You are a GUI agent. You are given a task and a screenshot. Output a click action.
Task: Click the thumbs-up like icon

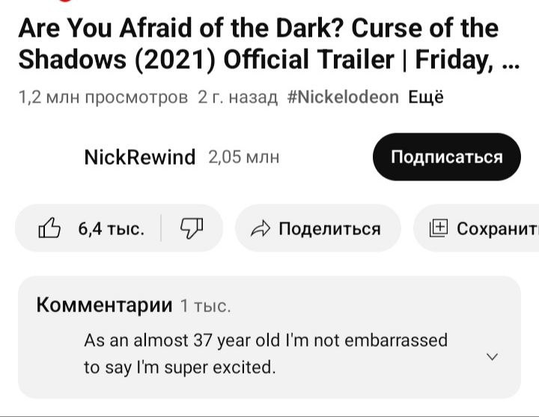point(49,228)
